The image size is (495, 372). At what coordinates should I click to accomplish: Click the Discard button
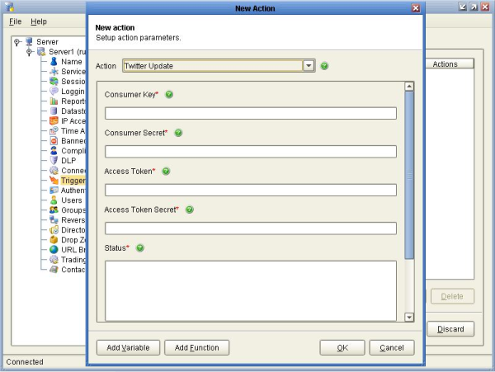450,329
